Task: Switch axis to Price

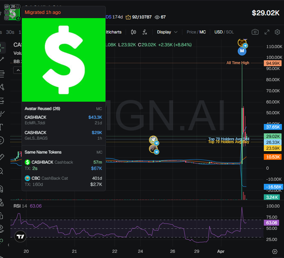Action: (x=191, y=32)
